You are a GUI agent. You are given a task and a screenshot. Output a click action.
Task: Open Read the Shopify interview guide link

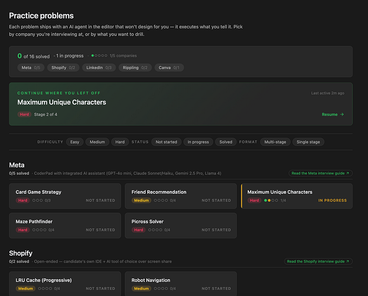click(318, 261)
